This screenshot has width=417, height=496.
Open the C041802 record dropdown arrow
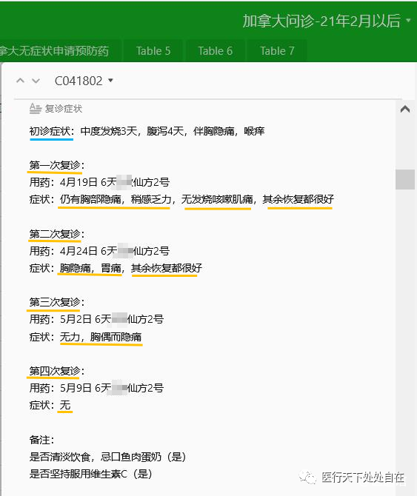[x=110, y=81]
